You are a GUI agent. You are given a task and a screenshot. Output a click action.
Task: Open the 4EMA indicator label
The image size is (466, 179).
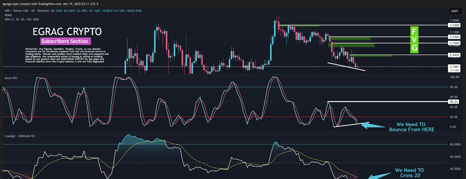point(8,15)
